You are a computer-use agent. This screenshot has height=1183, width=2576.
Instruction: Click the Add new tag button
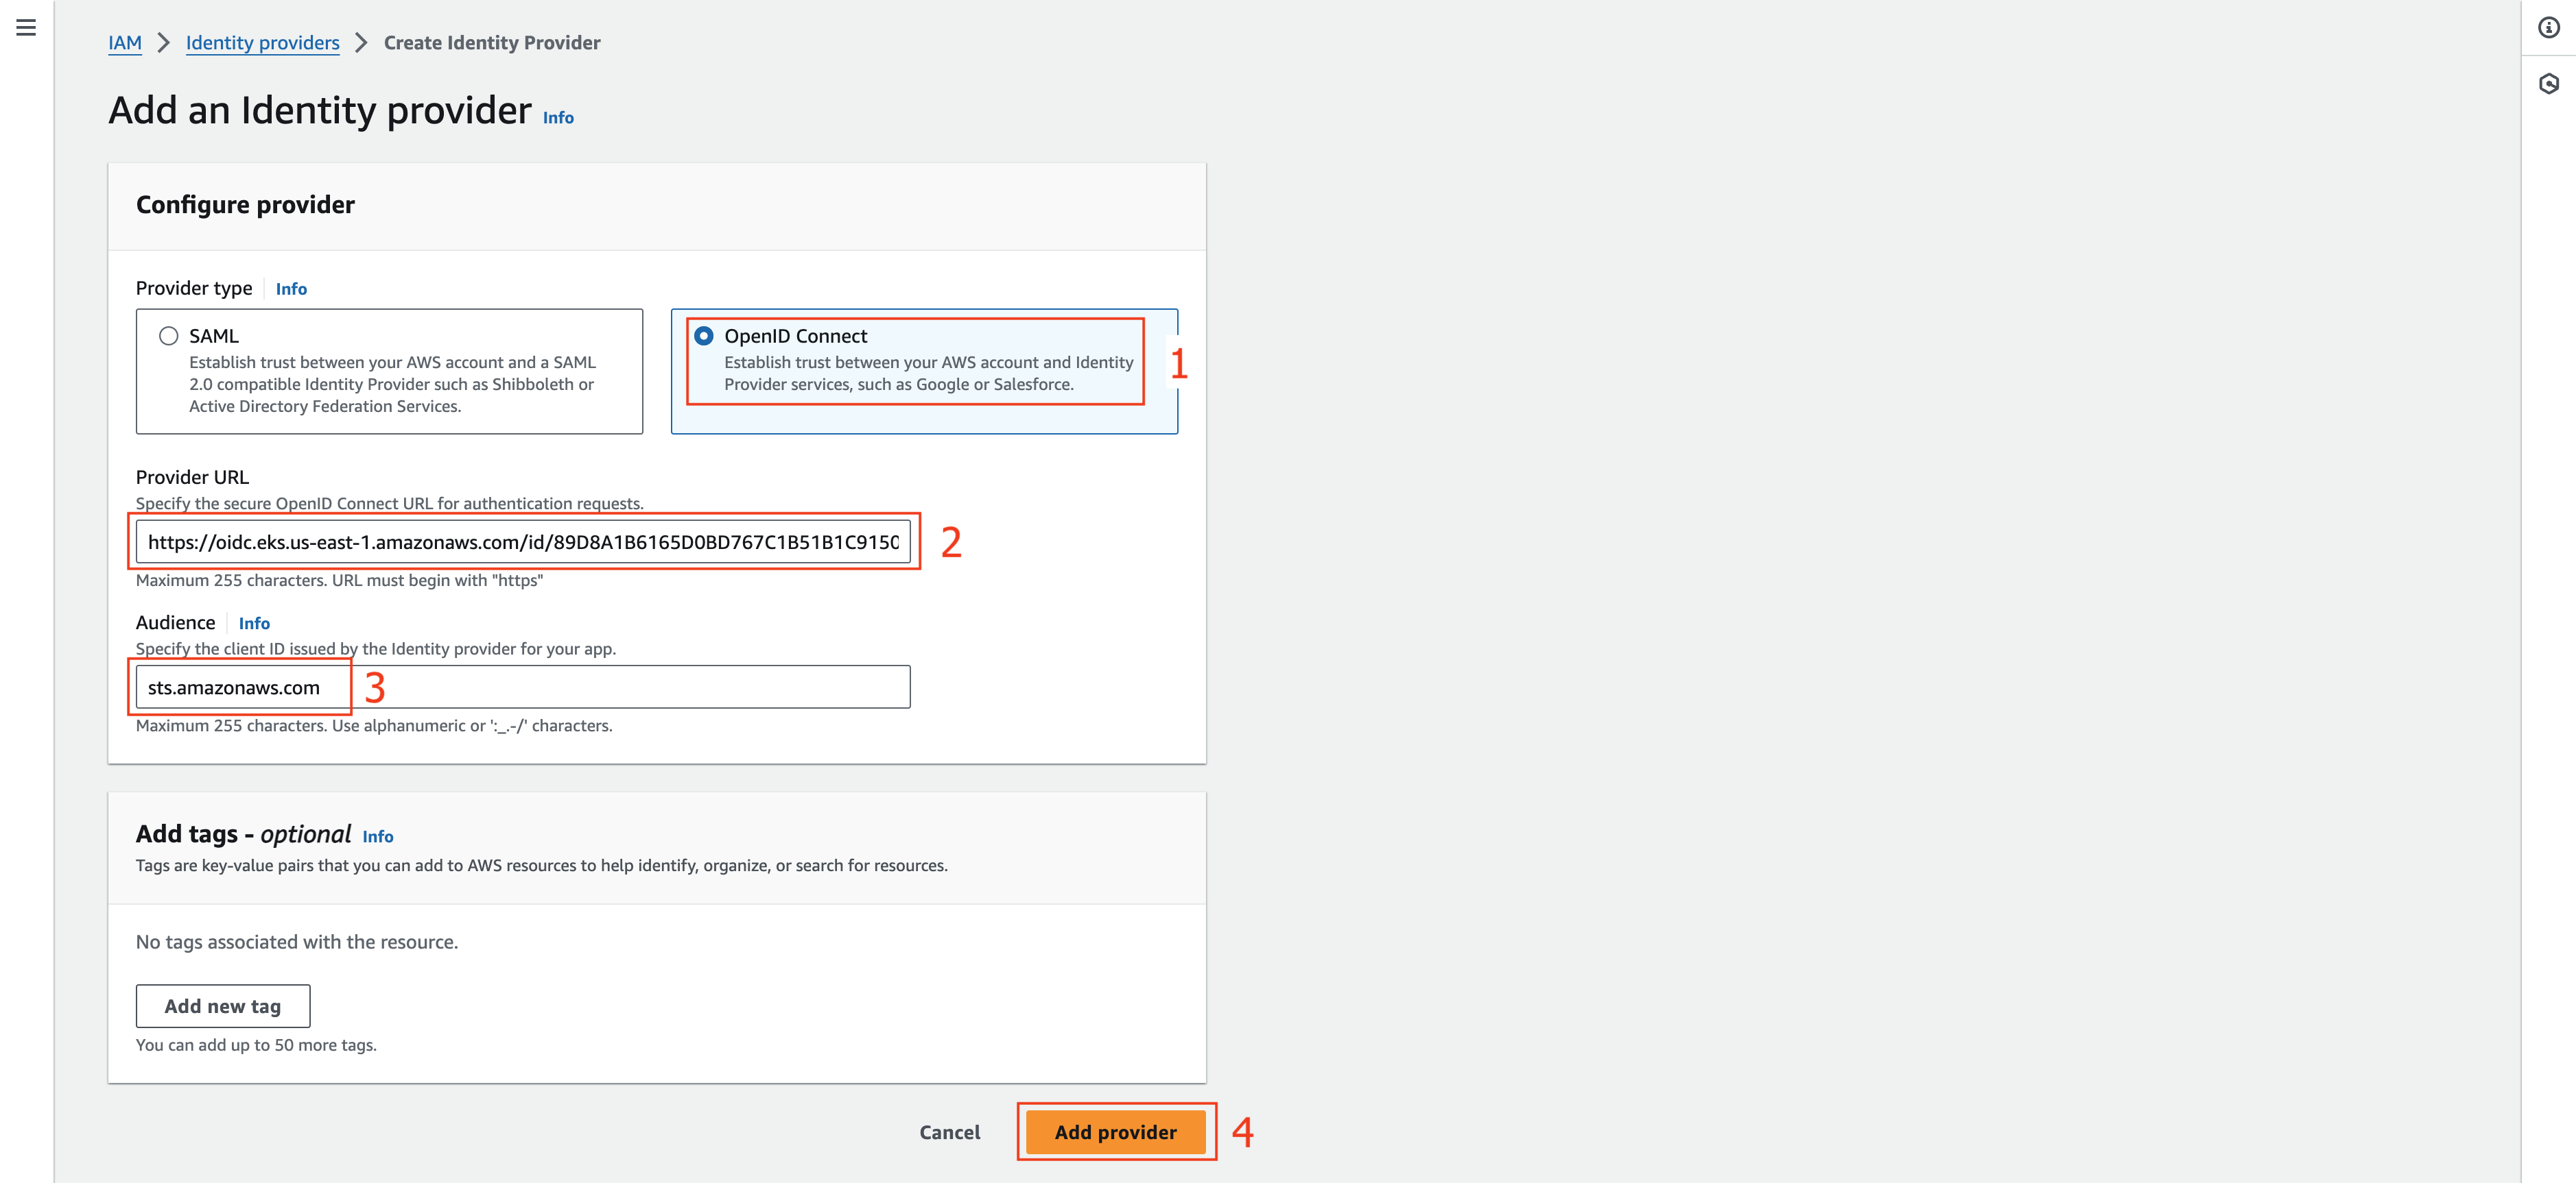(223, 1006)
